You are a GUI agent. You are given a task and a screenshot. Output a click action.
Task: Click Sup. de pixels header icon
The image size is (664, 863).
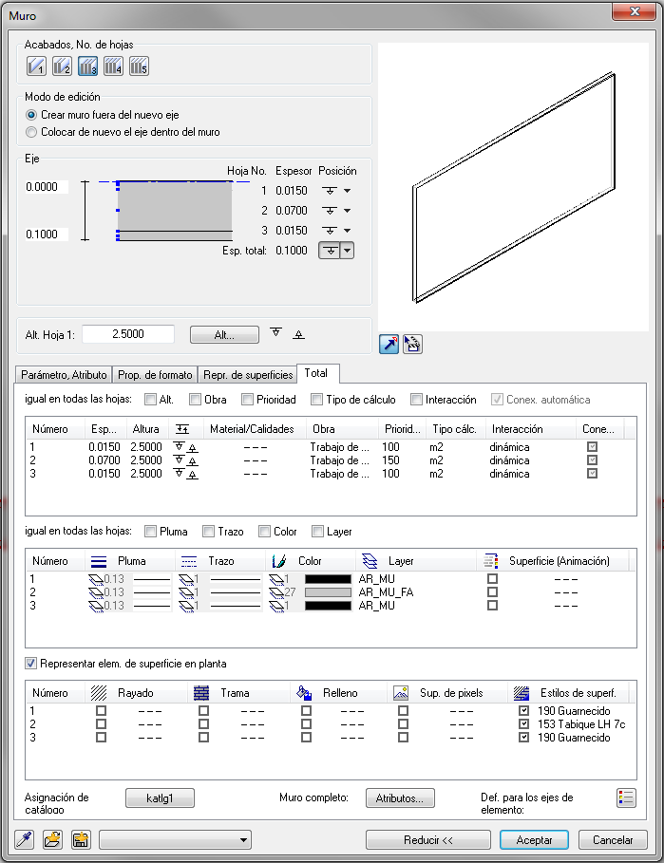click(401, 693)
